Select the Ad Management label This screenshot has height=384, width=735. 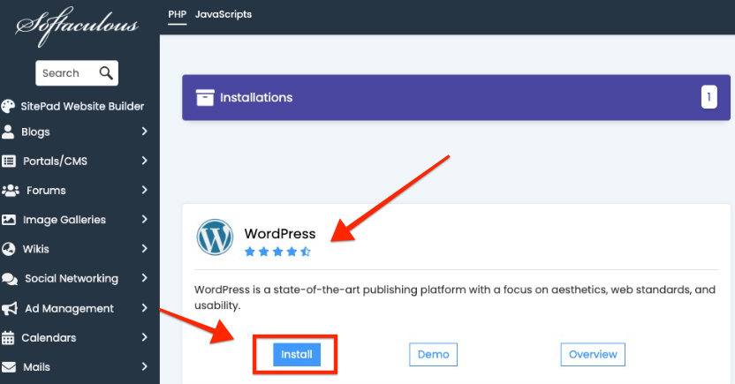click(69, 309)
